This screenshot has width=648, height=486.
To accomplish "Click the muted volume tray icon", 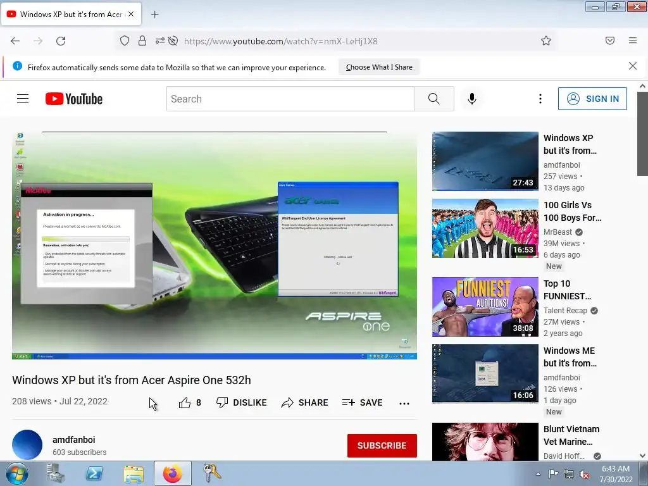I will tap(584, 474).
